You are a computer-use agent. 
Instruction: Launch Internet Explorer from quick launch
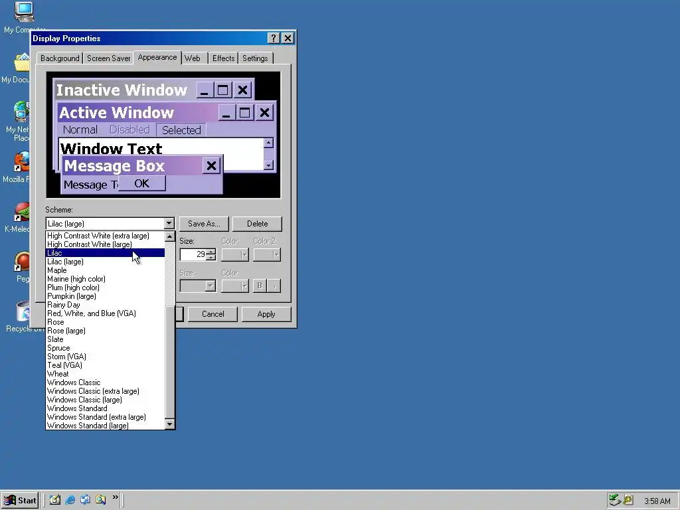tap(70, 499)
